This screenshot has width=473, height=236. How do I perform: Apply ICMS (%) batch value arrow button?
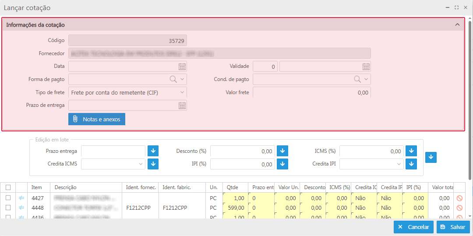(x=411, y=151)
